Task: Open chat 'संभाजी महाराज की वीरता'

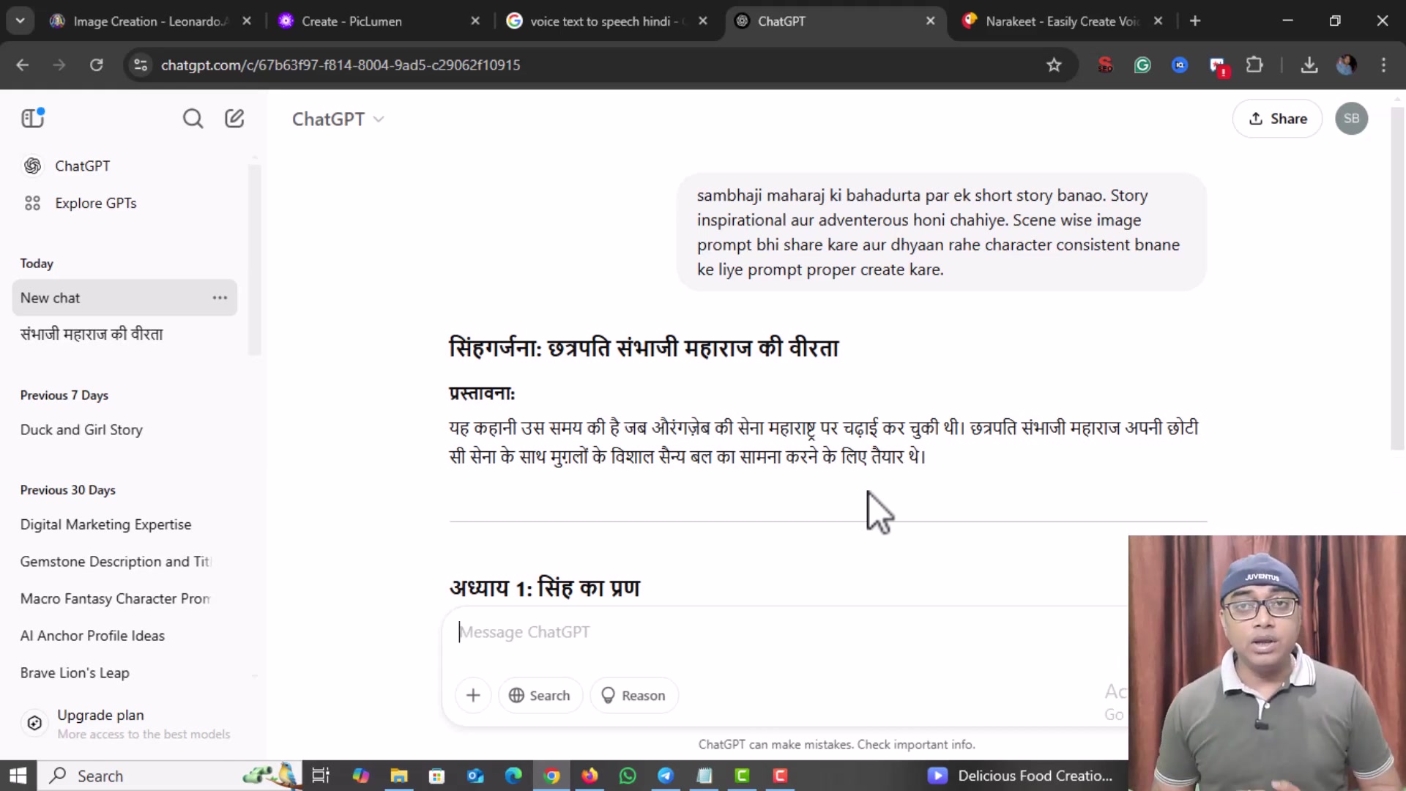Action: (x=92, y=335)
